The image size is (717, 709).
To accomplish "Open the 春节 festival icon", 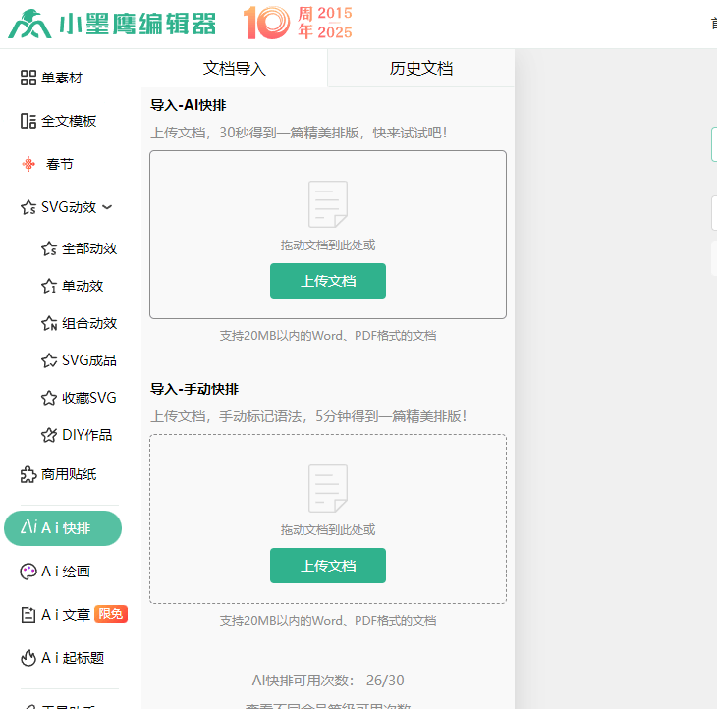I will 28,164.
